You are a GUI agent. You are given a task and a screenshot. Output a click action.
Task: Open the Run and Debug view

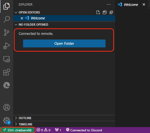tap(7, 46)
